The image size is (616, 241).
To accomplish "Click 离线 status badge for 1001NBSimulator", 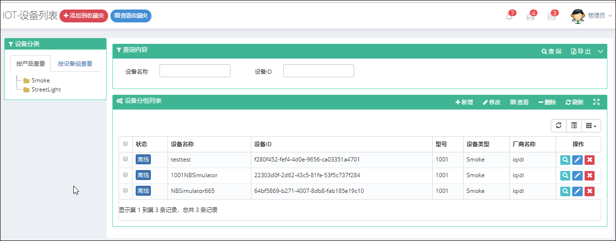I will click(x=143, y=176).
